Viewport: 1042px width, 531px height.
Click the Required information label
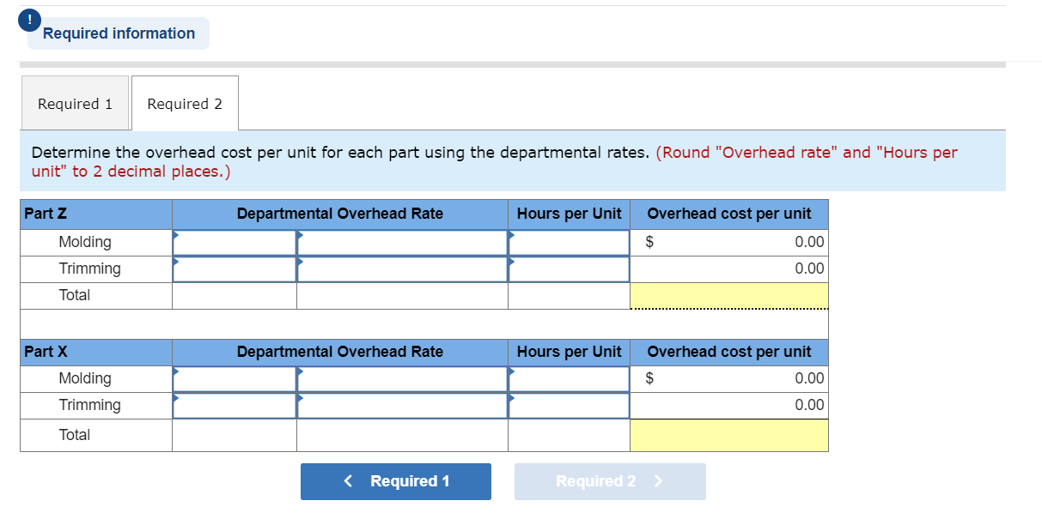(x=118, y=33)
